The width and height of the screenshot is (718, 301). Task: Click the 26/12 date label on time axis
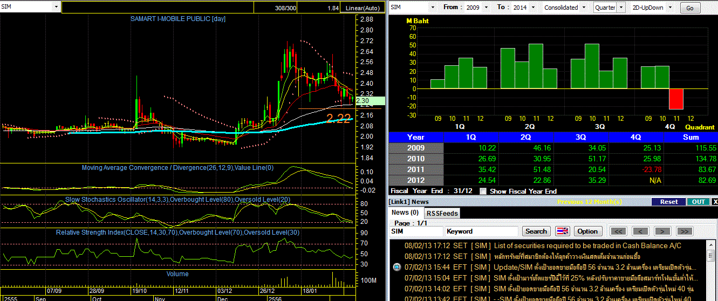(266, 290)
